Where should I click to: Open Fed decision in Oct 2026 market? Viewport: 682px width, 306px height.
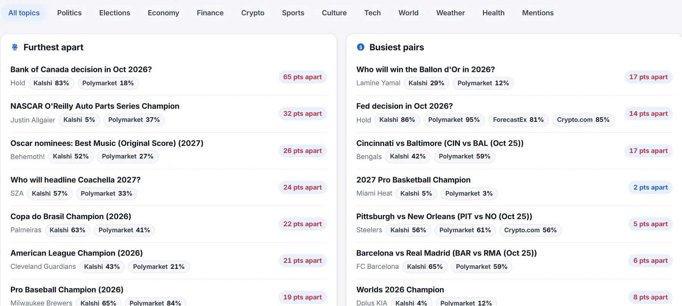(x=405, y=106)
